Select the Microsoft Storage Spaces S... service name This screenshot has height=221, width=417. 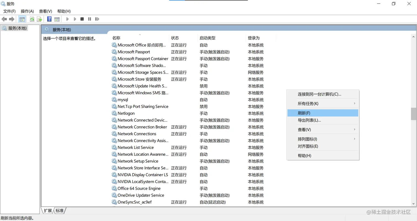click(143, 72)
